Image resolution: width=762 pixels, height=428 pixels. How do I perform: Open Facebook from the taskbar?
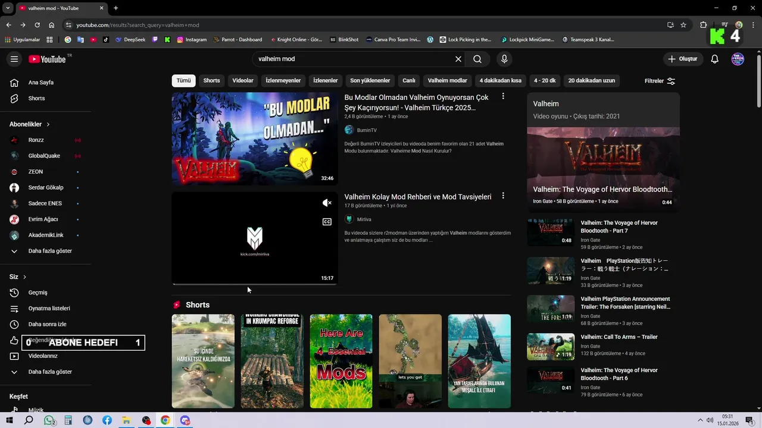coord(107,420)
